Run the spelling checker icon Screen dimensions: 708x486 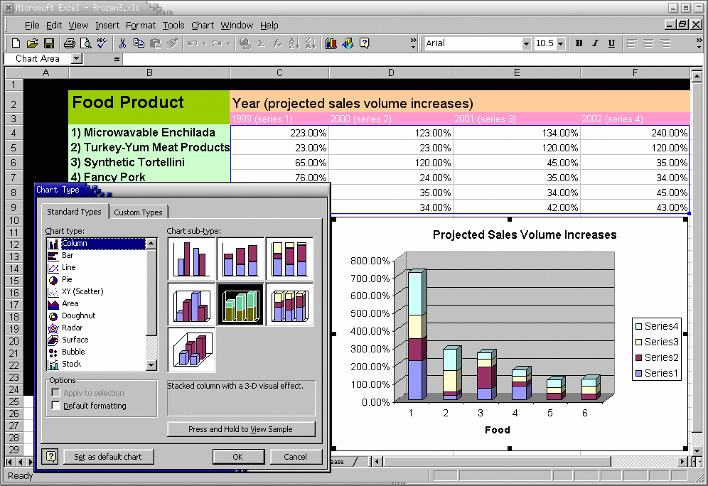pyautogui.click(x=101, y=43)
